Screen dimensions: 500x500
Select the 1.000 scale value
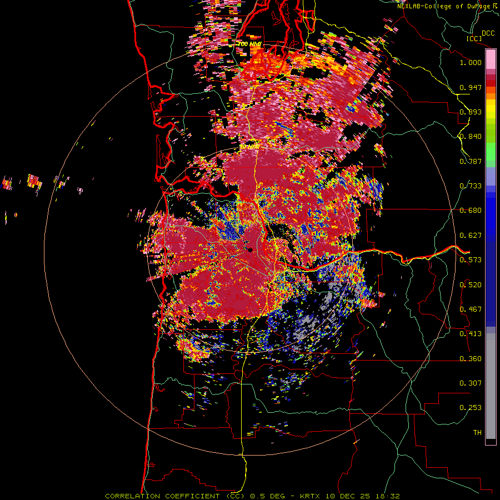471,62
